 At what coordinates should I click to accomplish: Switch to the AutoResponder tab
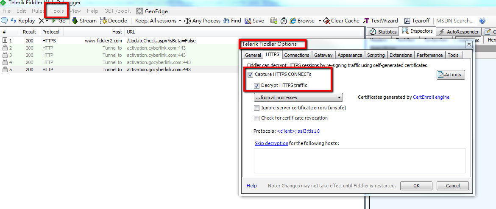click(459, 32)
